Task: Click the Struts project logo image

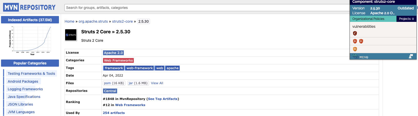Action: pyautogui.click(x=71, y=35)
